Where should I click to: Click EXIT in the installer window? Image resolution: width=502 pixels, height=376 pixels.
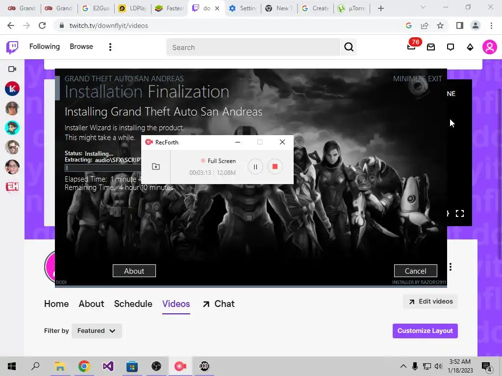coord(435,79)
